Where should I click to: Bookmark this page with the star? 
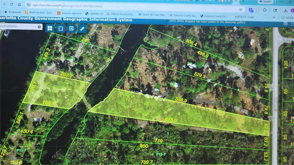click(241, 9)
